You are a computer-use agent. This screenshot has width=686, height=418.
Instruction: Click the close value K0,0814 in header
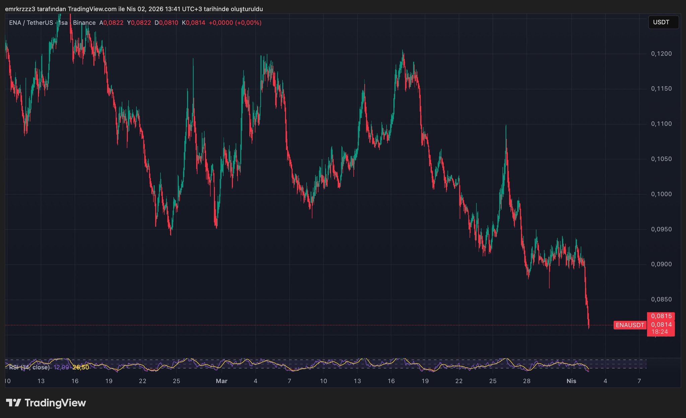[193, 23]
